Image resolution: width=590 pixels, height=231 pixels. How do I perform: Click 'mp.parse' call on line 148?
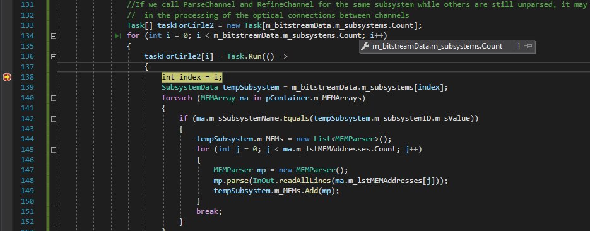point(231,181)
